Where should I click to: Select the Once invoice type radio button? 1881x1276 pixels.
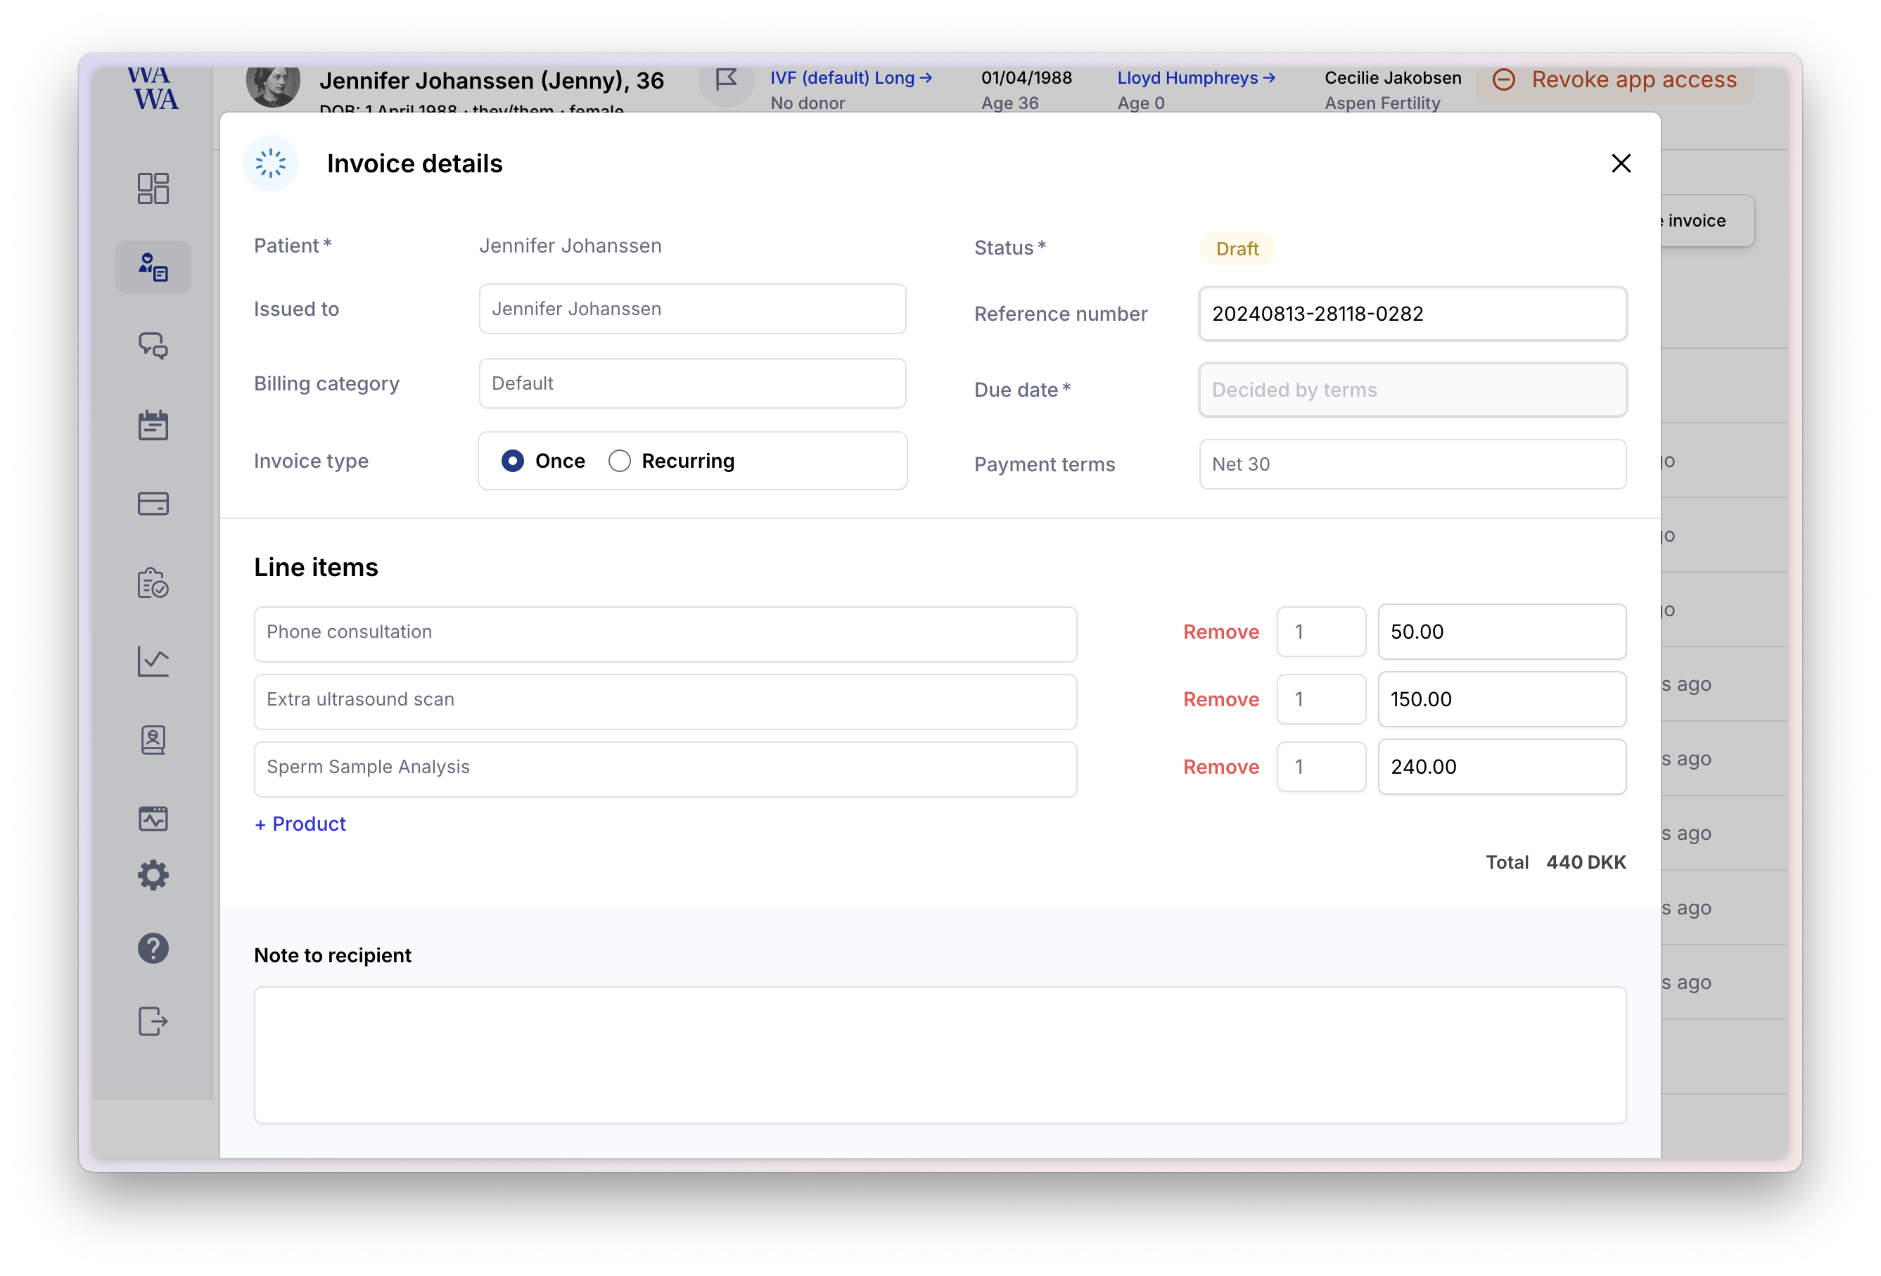coord(511,460)
